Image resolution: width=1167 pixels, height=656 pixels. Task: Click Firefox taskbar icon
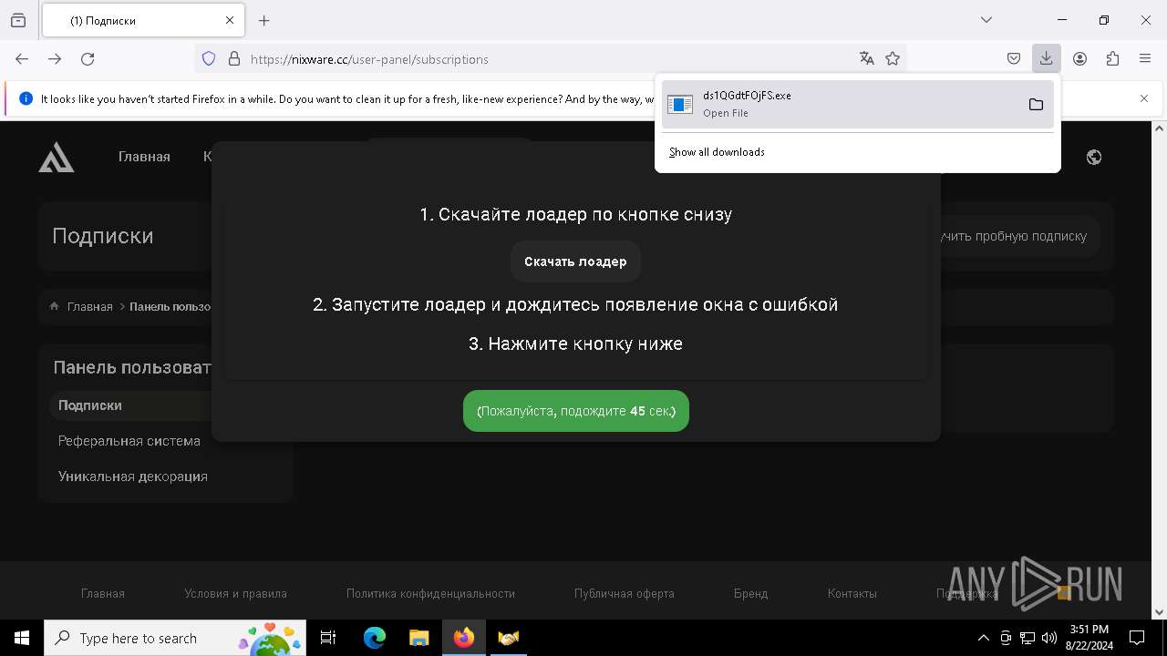click(464, 638)
